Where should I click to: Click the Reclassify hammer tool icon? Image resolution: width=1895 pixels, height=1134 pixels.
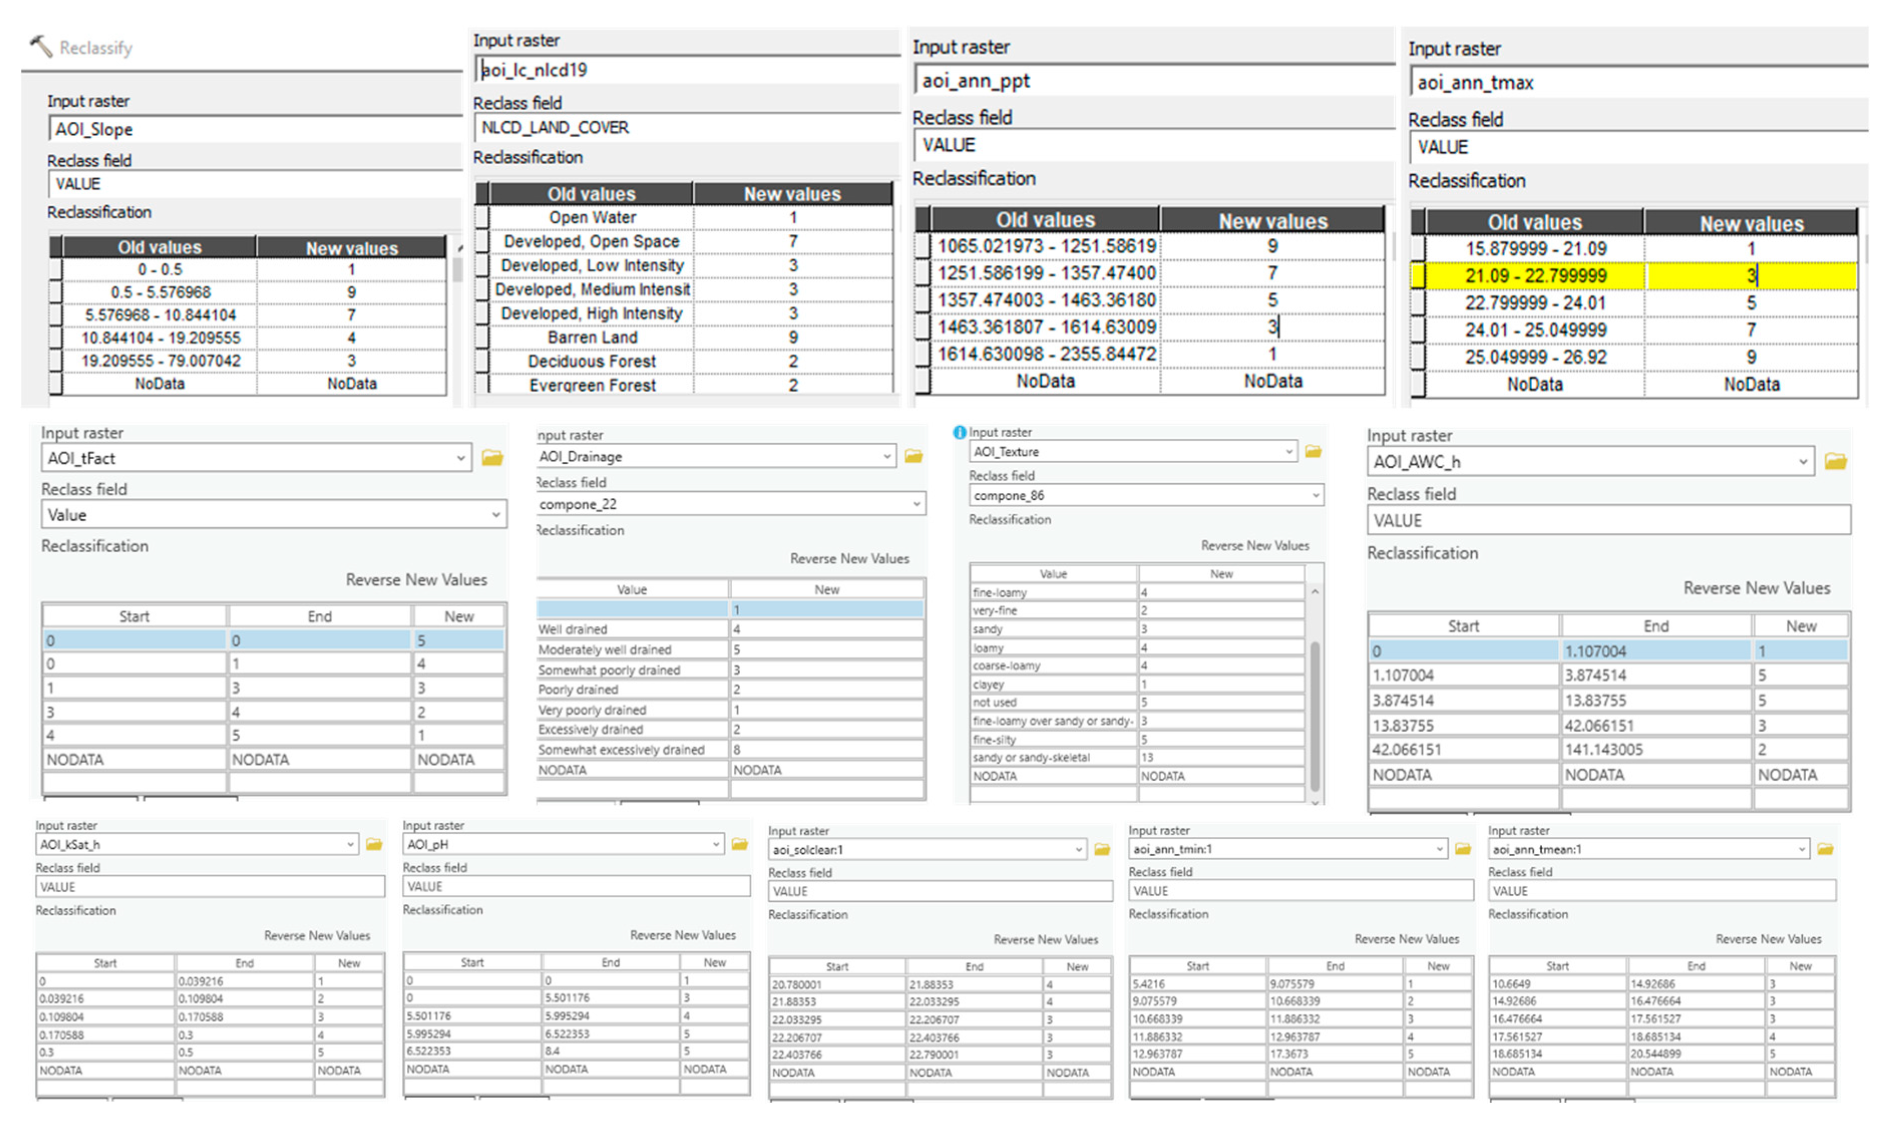pyautogui.click(x=41, y=47)
